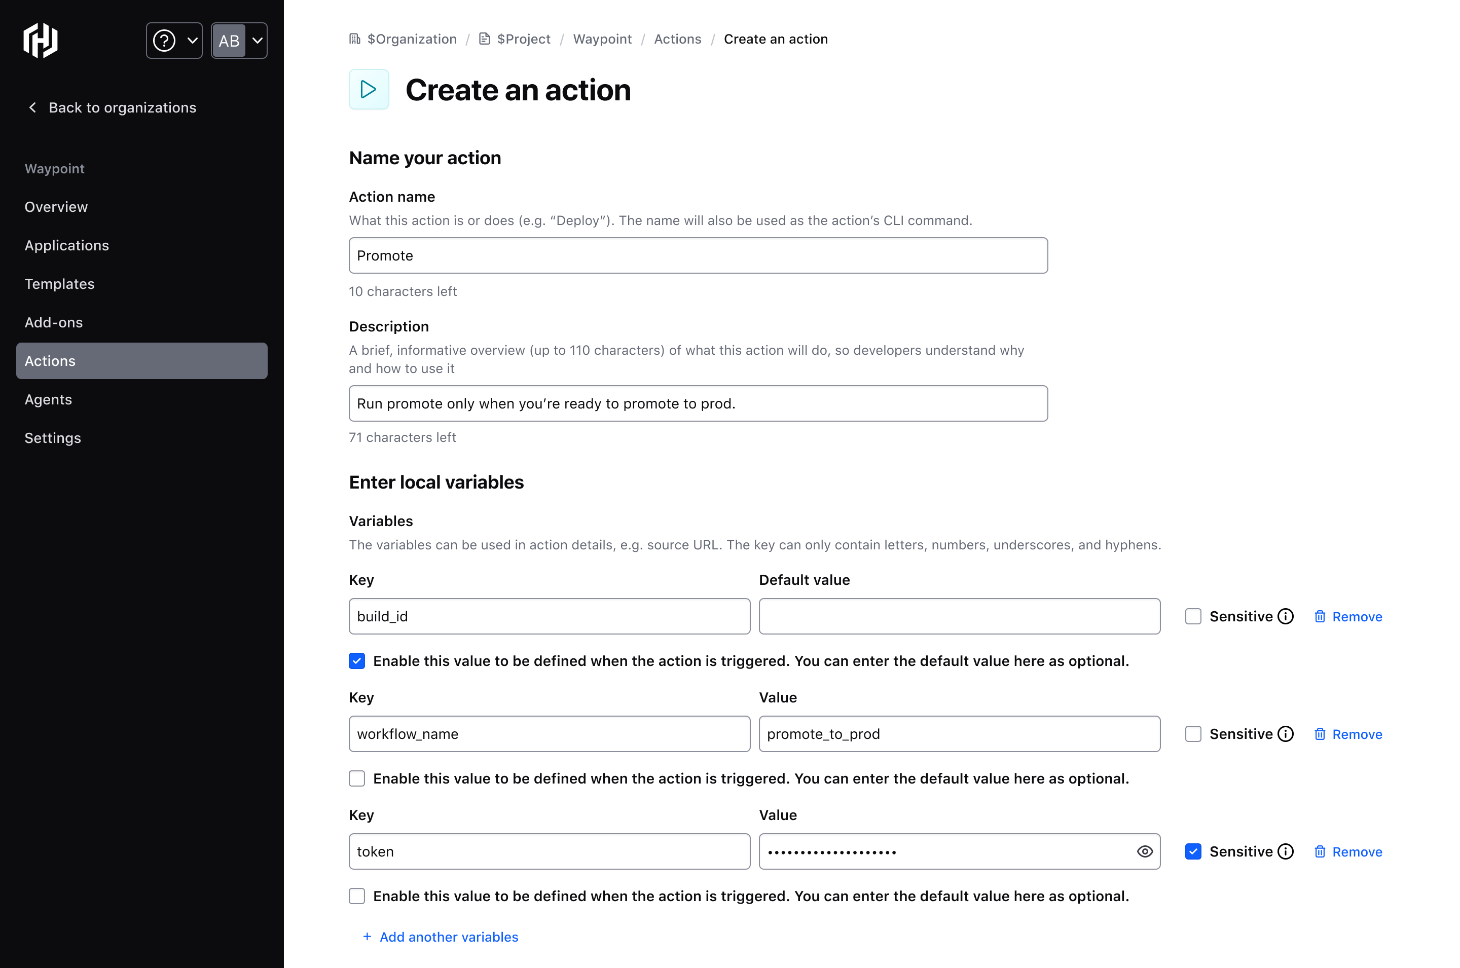Navigate to $Project breadcrumb
This screenshot has width=1460, height=968.
524,39
